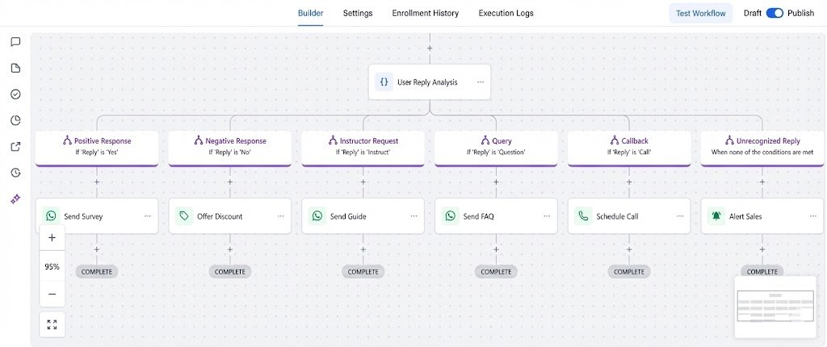Screen dimensions: 827x347
Task: Toggle the Draft/Publish switch
Action: coord(775,13)
